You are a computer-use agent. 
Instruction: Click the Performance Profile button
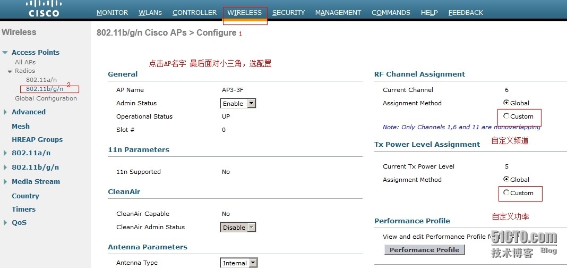[424, 250]
